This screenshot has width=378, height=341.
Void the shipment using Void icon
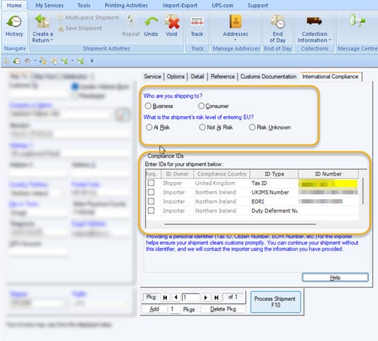172,21
